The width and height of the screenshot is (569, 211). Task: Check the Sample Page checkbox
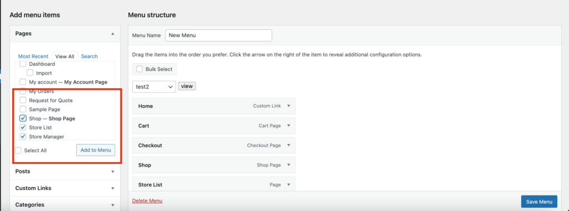coord(23,109)
